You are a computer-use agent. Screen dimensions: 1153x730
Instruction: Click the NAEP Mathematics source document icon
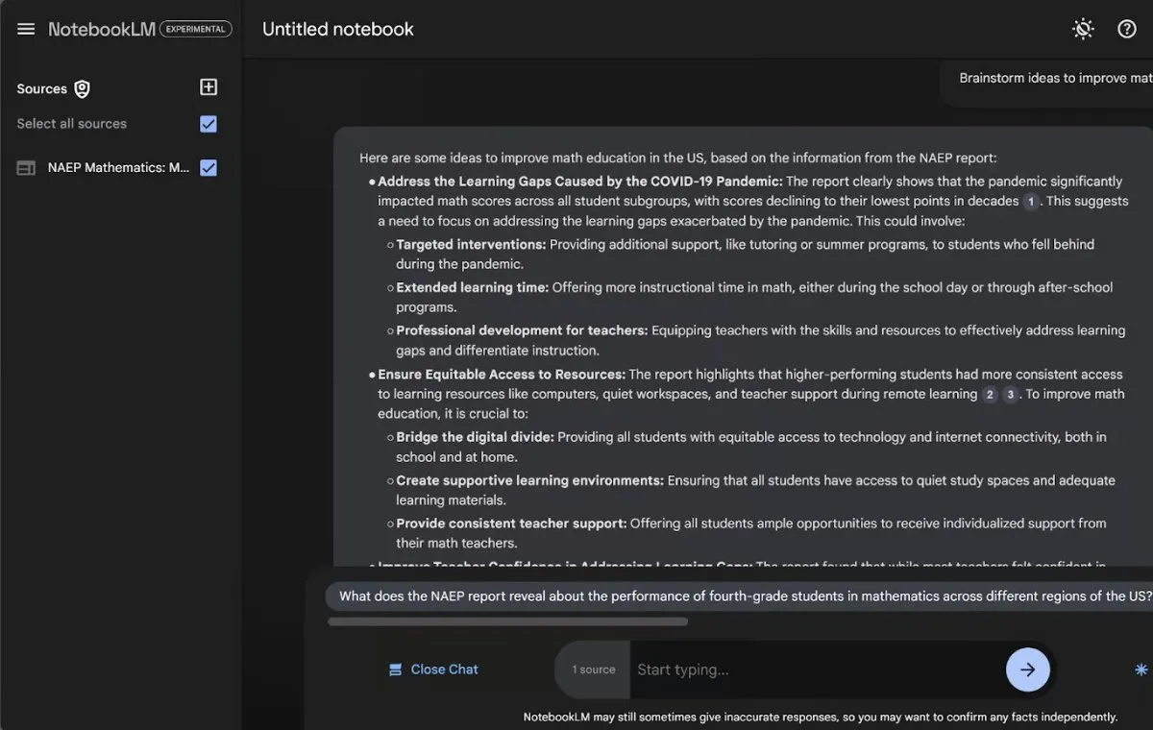[26, 168]
